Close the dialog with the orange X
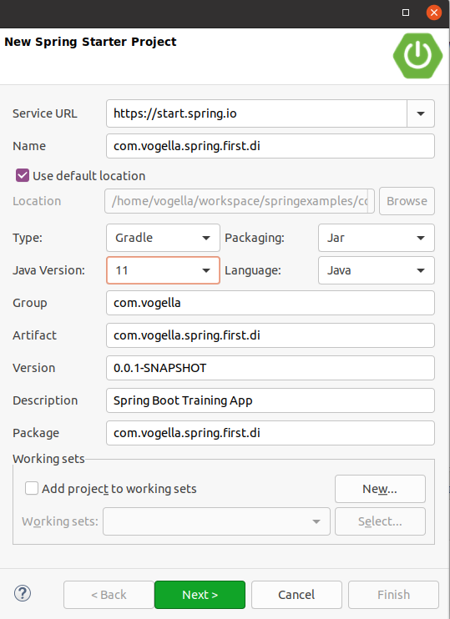Image resolution: width=450 pixels, height=619 pixels. click(x=434, y=13)
